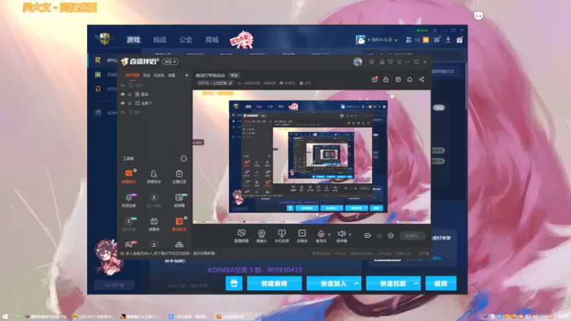Open mail icon in game platform header
This screenshot has height=321, width=571.
[437, 40]
